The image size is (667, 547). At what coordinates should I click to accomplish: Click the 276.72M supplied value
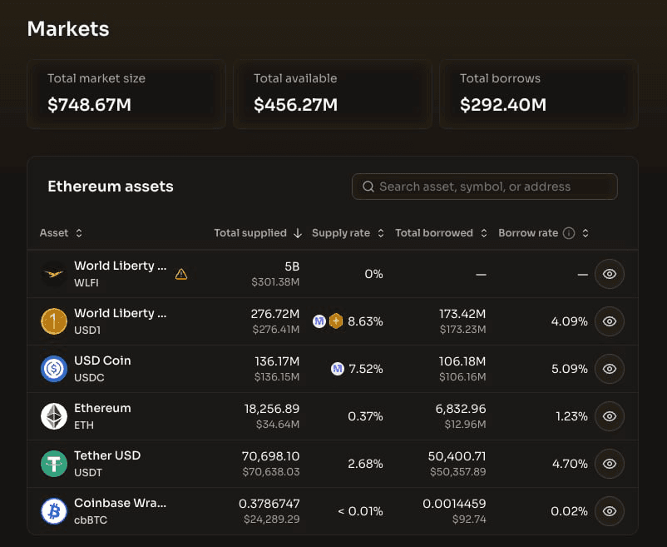274,314
